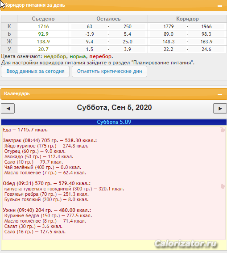Go to next day with right arrow
The height and width of the screenshot is (253, 227).
pyautogui.click(x=220, y=109)
